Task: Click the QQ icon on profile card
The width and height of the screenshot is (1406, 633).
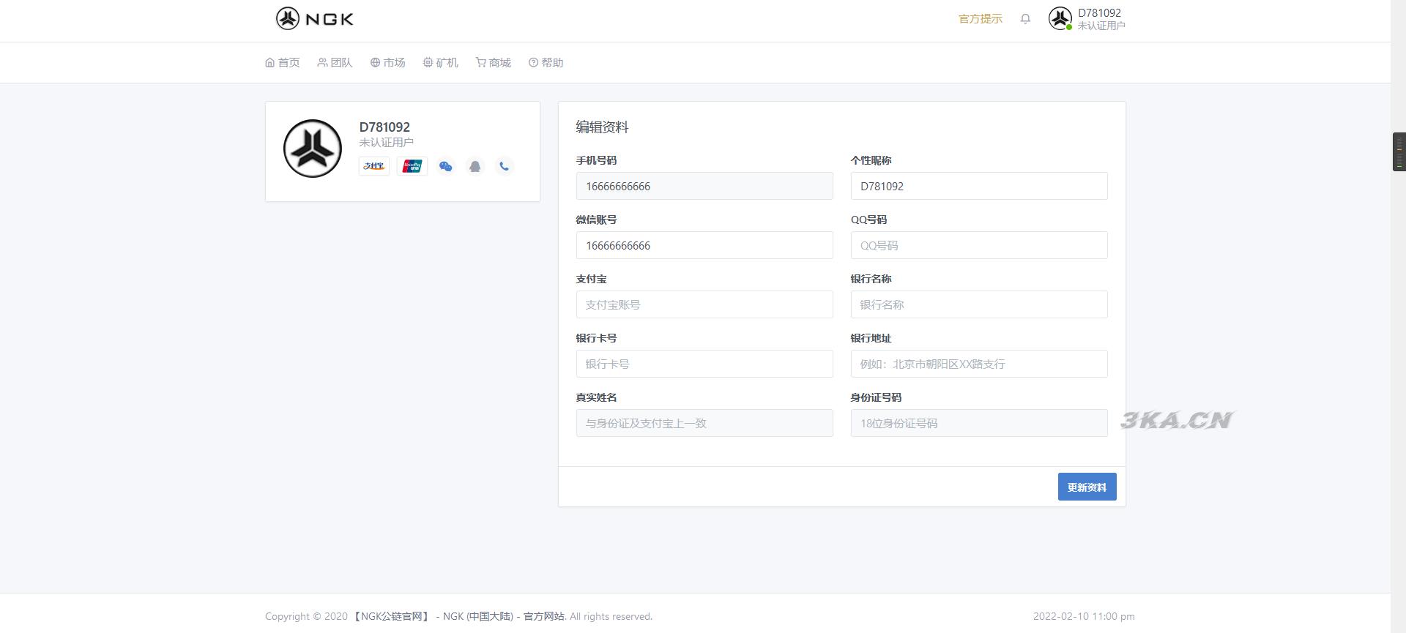Action: [475, 166]
